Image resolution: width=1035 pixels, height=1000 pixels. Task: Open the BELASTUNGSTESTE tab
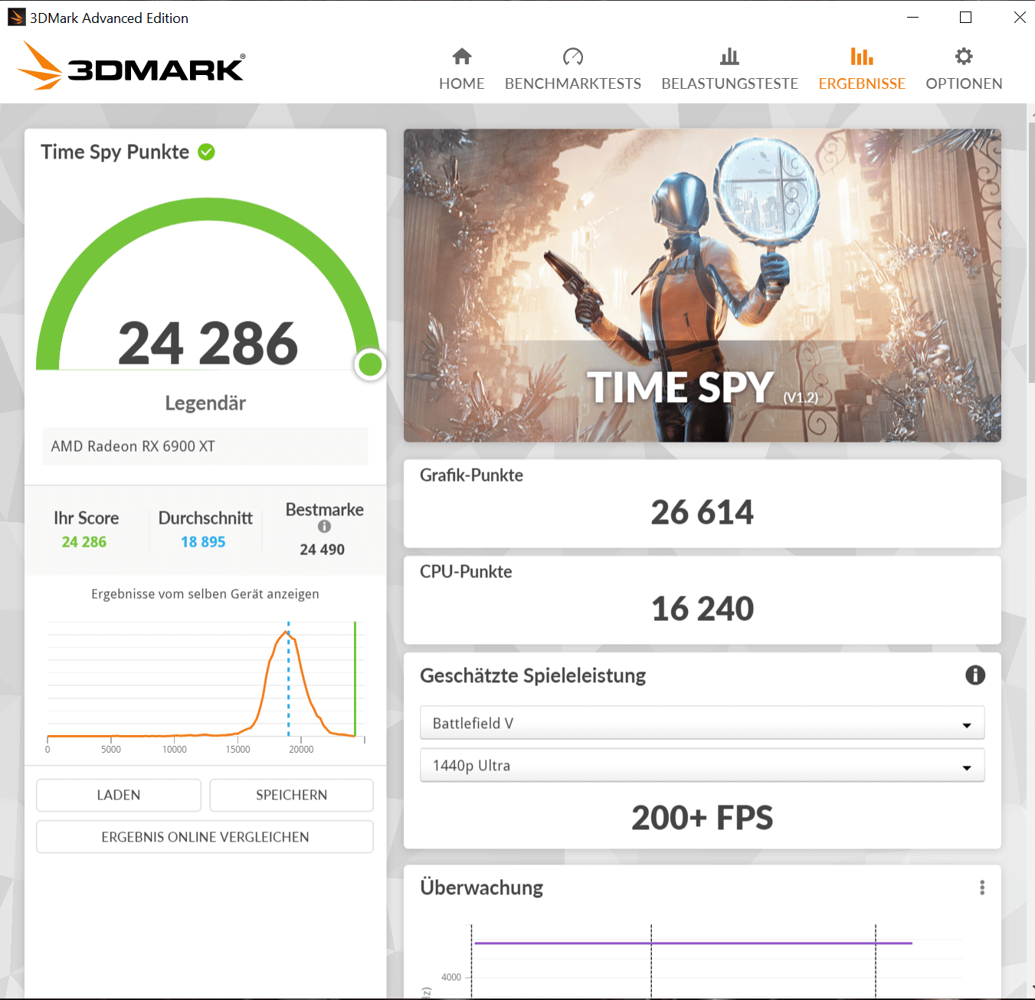[x=729, y=69]
